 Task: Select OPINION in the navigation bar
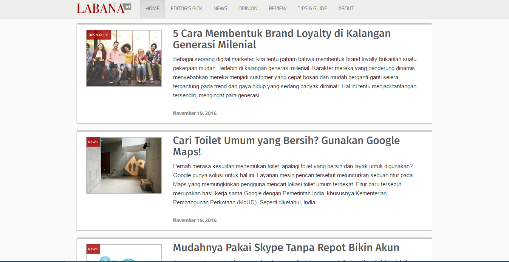(248, 8)
